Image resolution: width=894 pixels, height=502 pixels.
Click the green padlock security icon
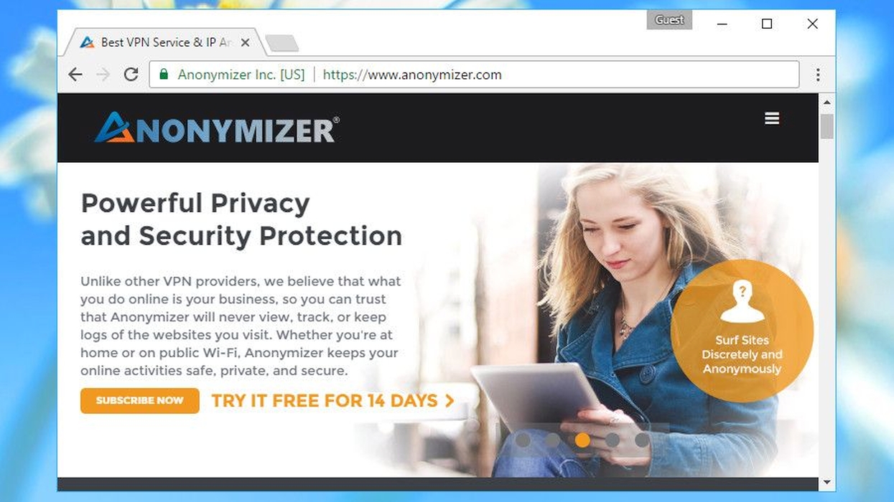(x=164, y=74)
